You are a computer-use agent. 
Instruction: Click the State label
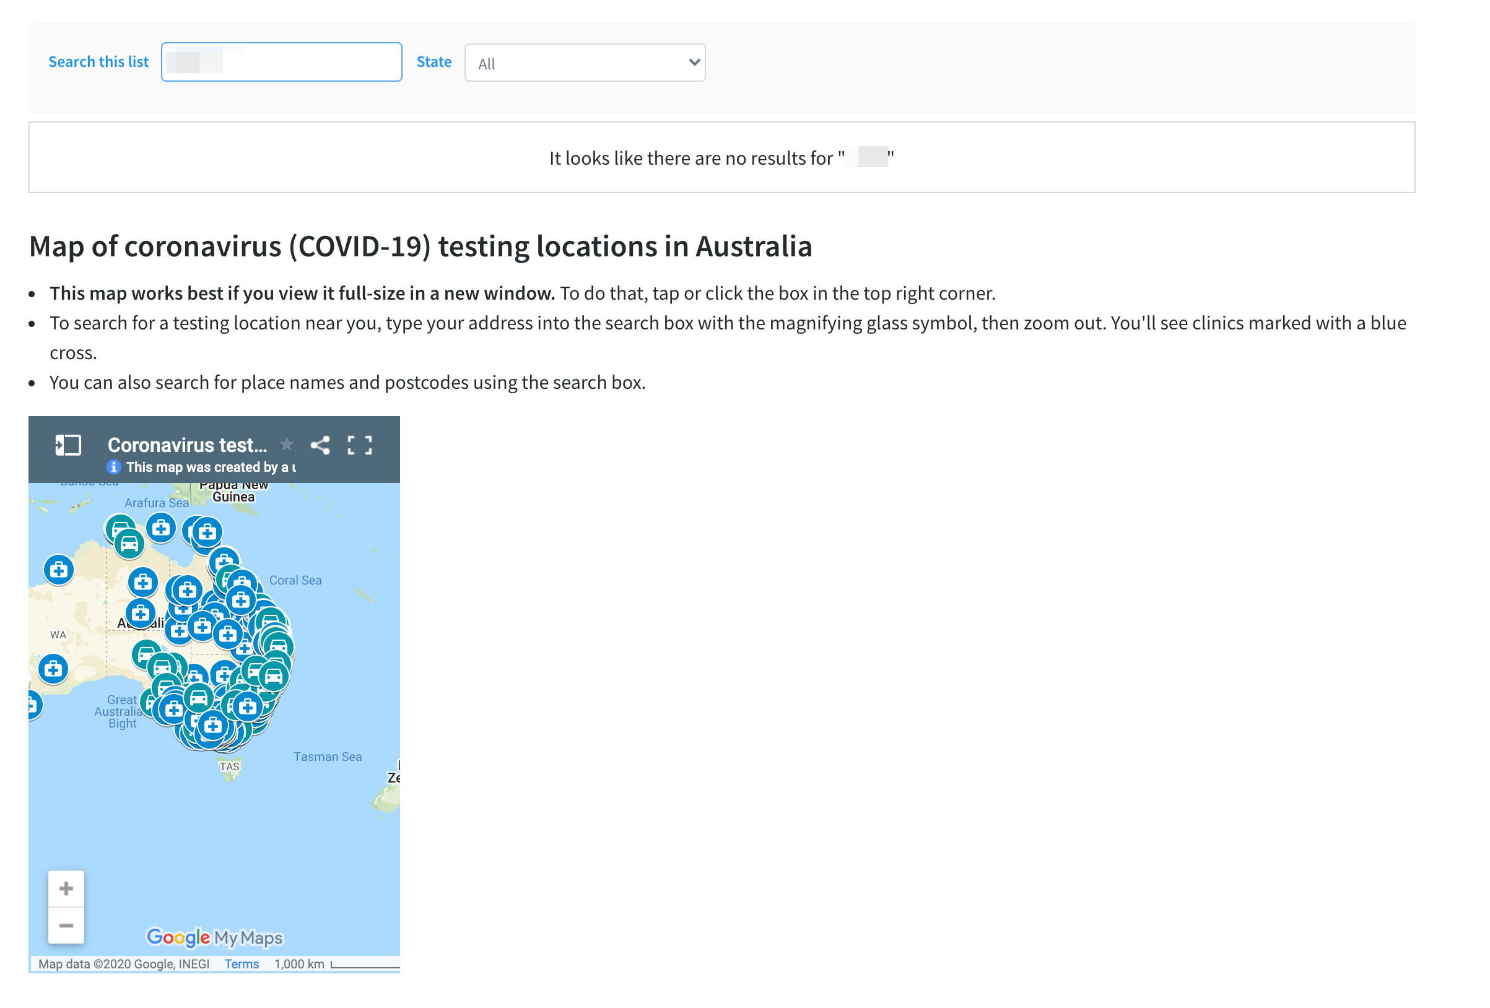pos(433,62)
